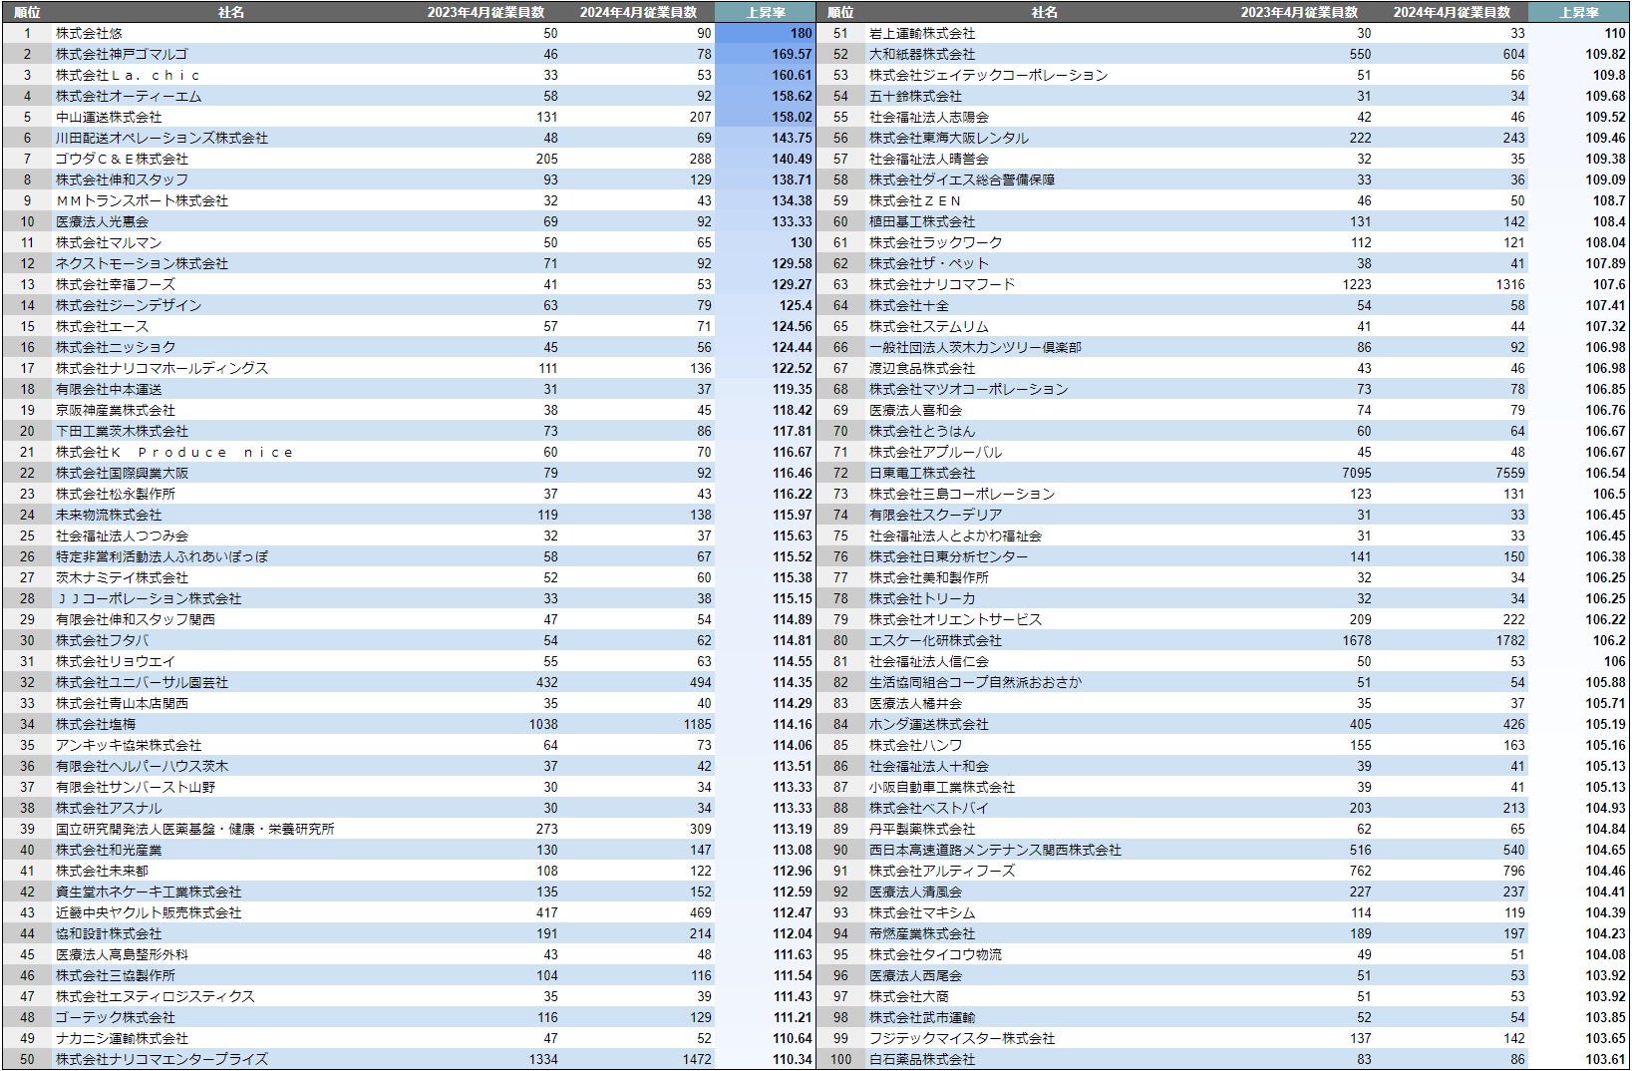Click the employee count 1223
This screenshot has width=1632, height=1071.
(x=1357, y=284)
